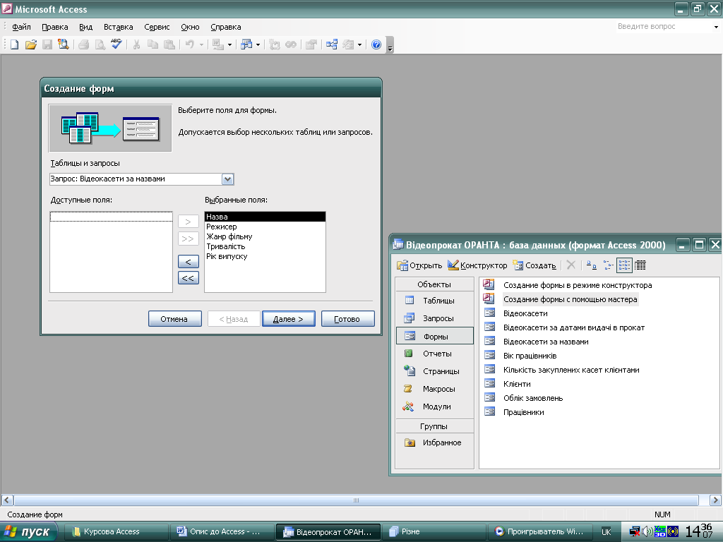The width and height of the screenshot is (723, 542).
Task: Open Избранное group
Action: point(435,442)
